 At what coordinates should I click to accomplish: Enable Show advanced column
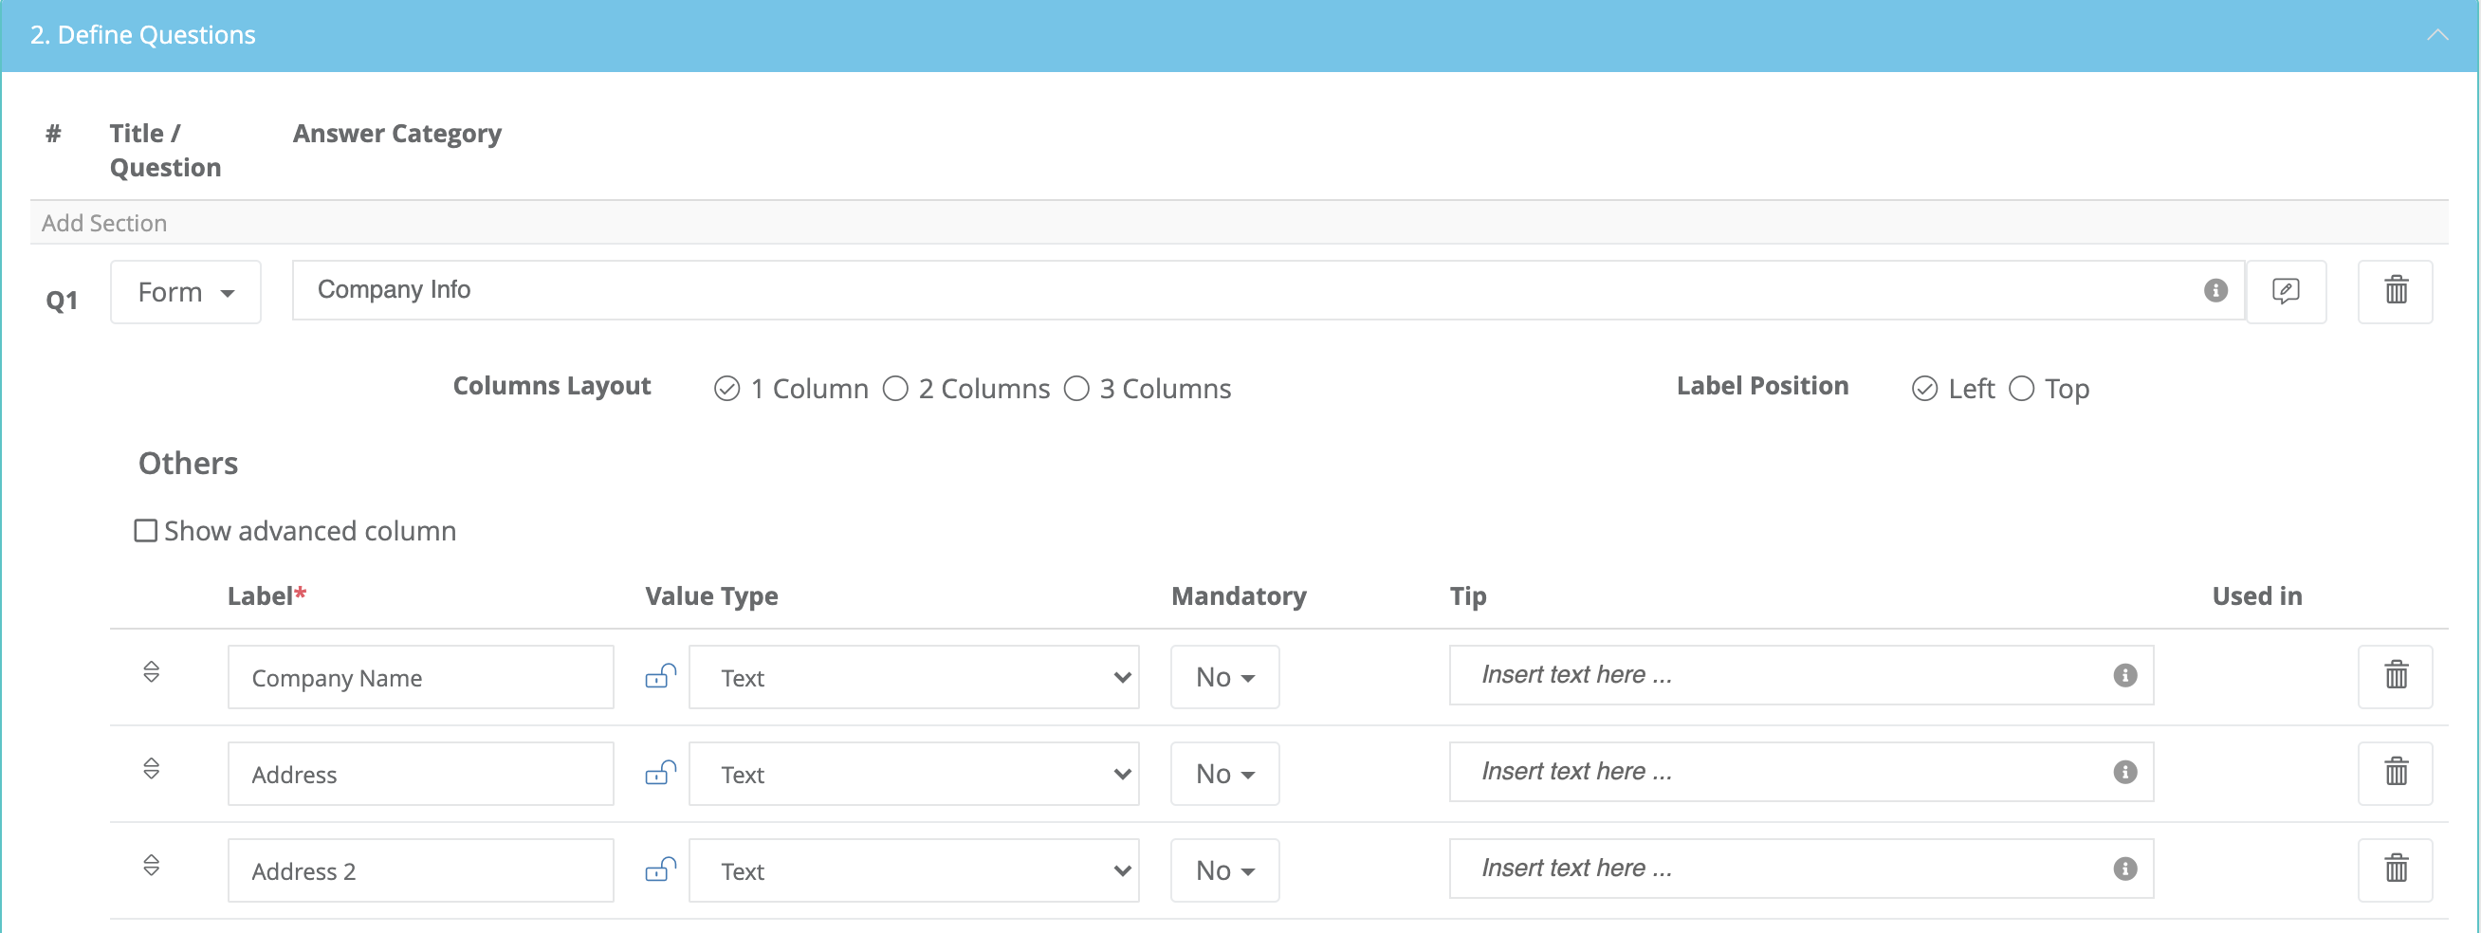pyautogui.click(x=145, y=530)
